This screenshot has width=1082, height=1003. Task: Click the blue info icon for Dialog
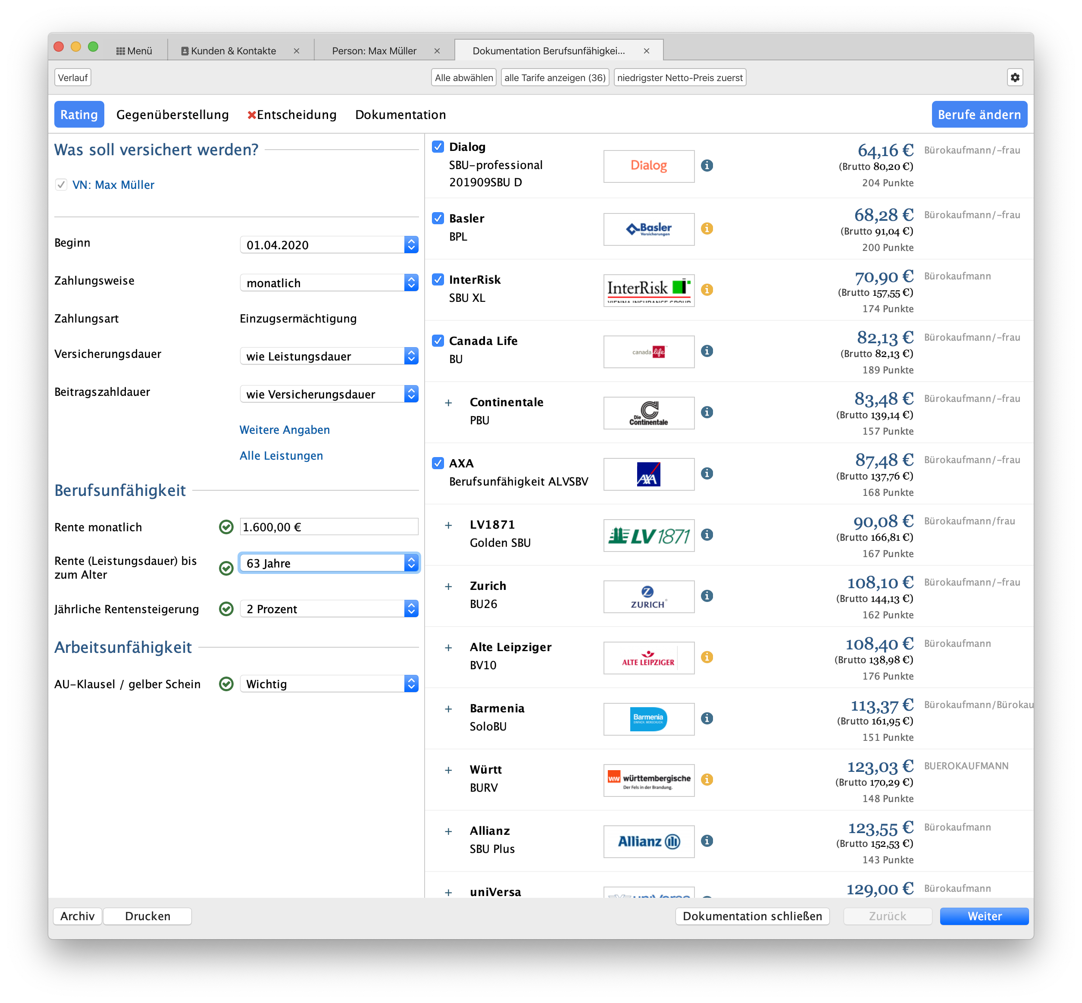pos(707,166)
